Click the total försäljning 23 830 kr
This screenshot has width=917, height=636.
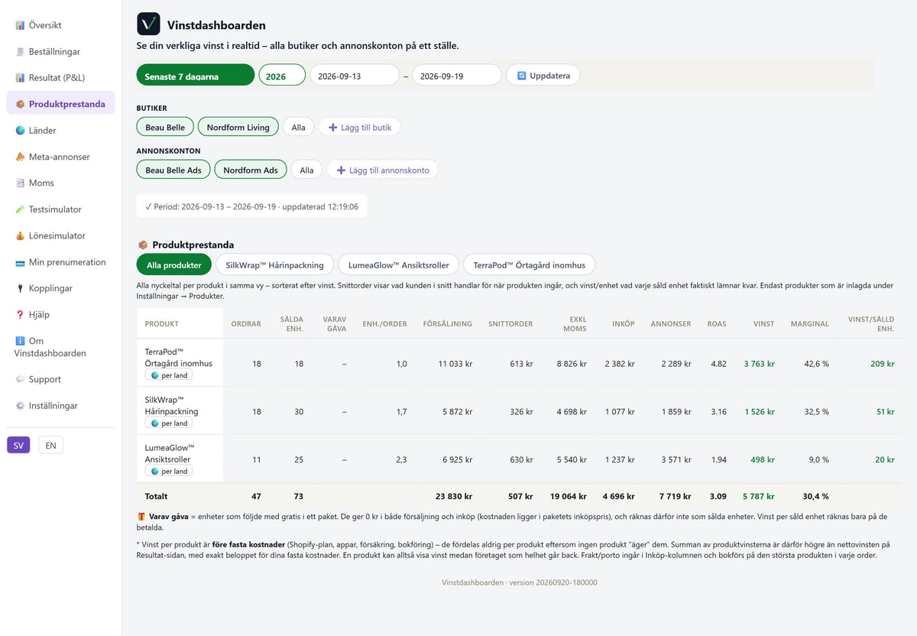point(454,497)
